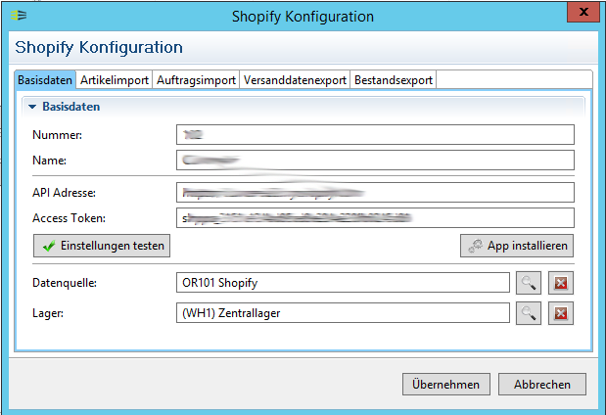Click the Access Token: label
Viewport: 606px width, 415px height.
70,218
